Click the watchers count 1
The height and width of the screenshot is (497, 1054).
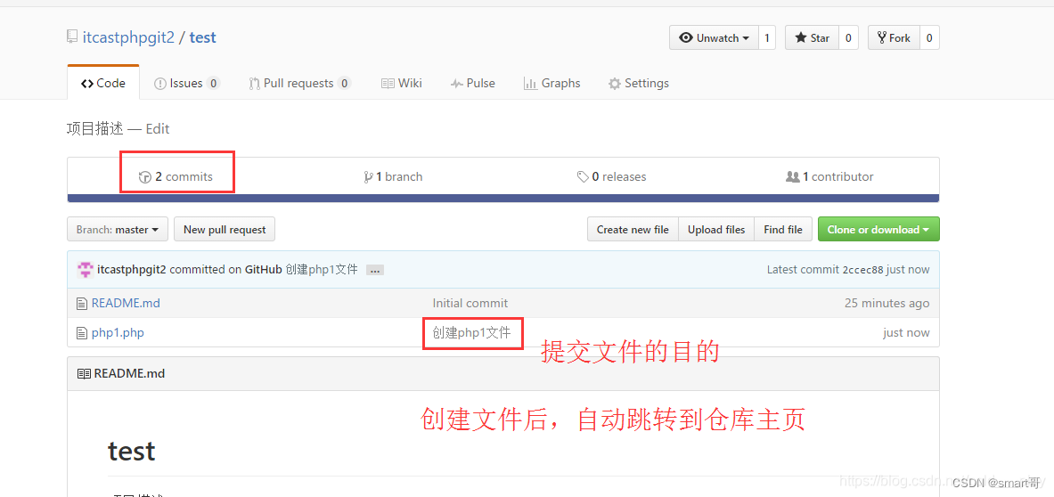[767, 37]
